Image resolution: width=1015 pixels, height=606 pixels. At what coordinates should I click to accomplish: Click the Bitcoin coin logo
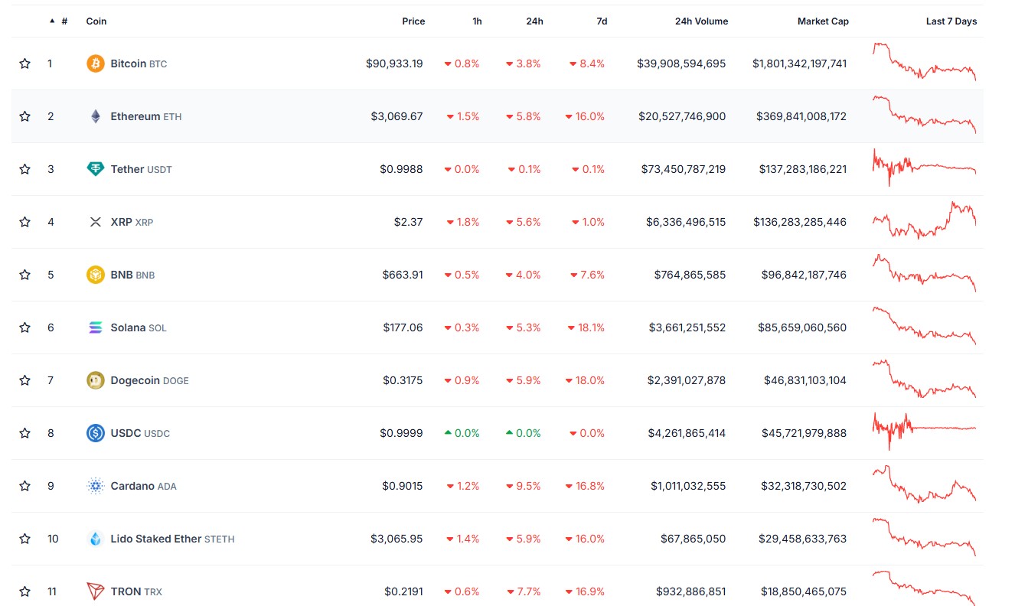point(96,64)
